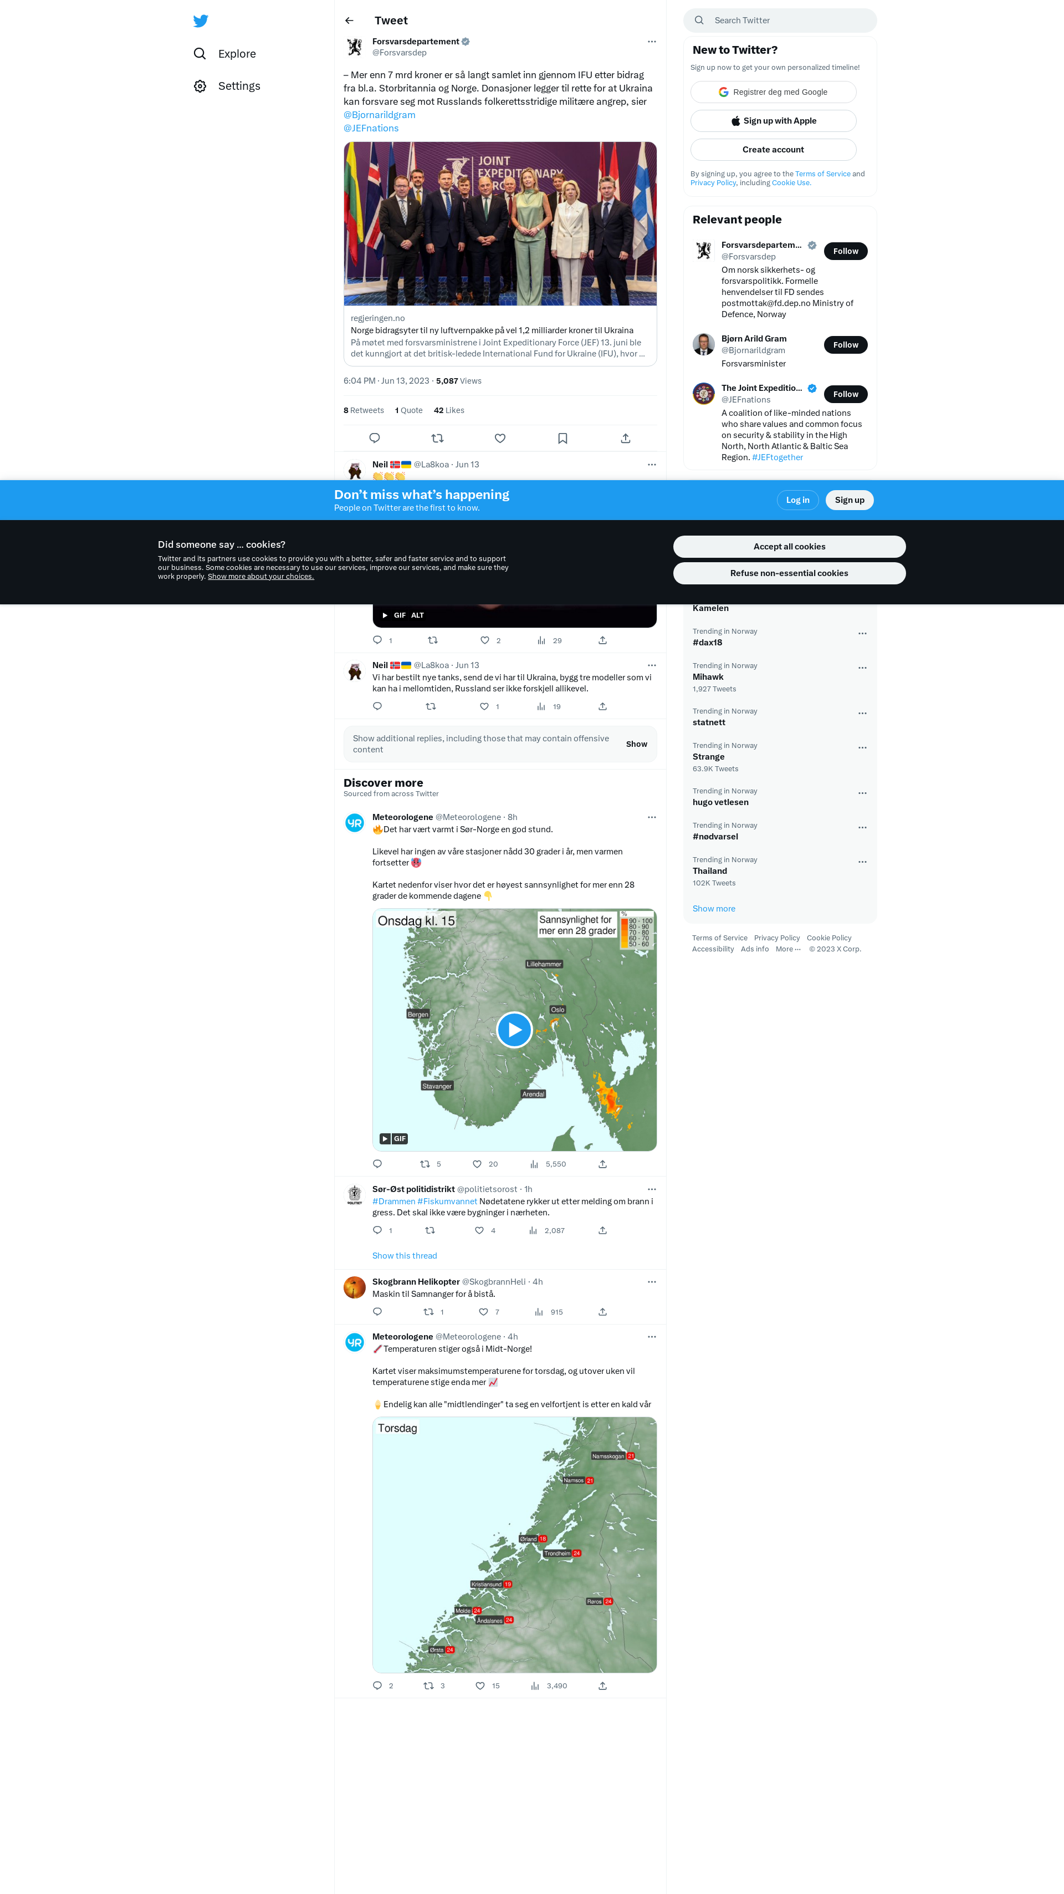This screenshot has width=1064, height=1894.
Task: Open more options for Neil's top reply
Action: click(x=652, y=465)
